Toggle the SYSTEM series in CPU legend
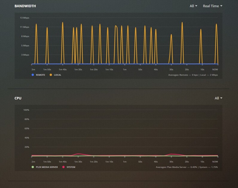This screenshot has width=238, height=188. pos(69,167)
